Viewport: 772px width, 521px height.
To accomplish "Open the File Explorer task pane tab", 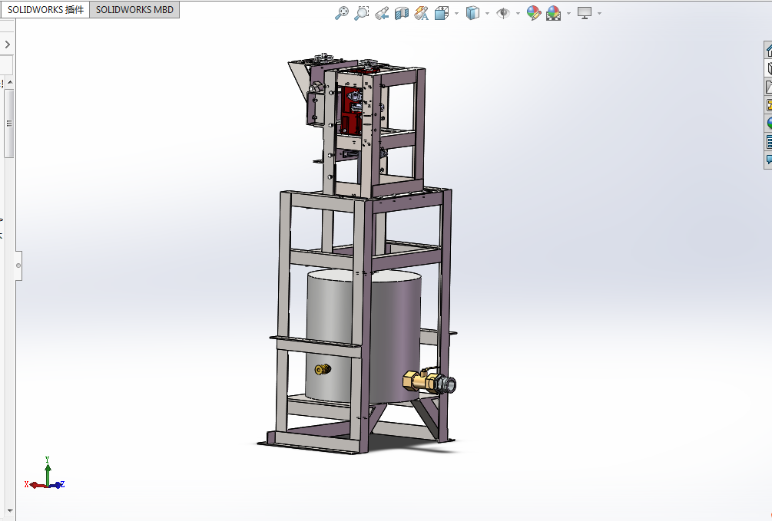I will point(769,87).
